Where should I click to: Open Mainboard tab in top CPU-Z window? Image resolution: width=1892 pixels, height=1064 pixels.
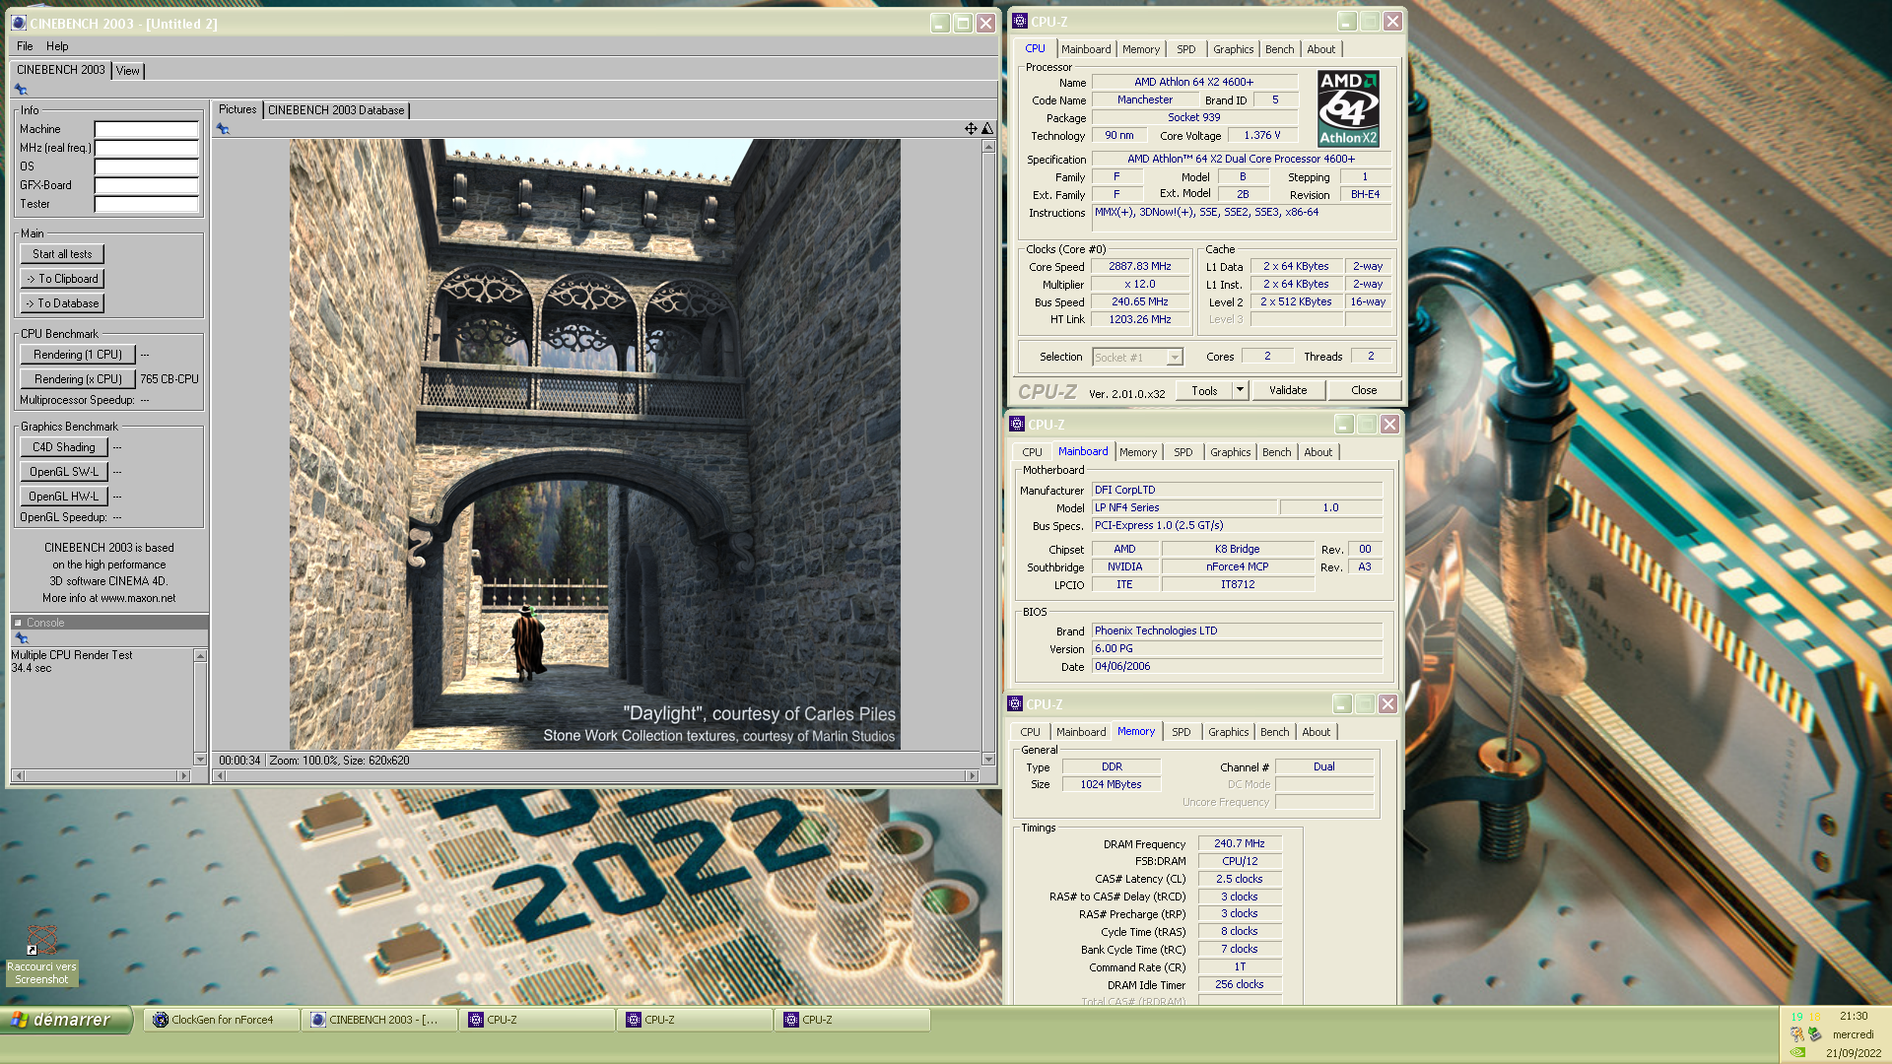[x=1086, y=49]
